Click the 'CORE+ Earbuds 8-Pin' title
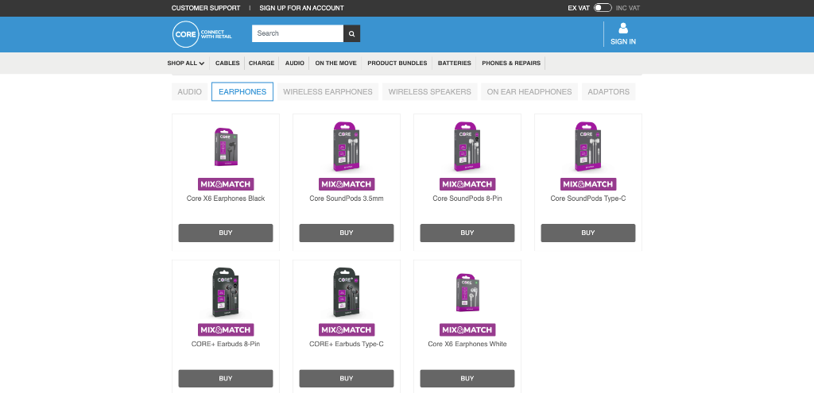 (226, 345)
